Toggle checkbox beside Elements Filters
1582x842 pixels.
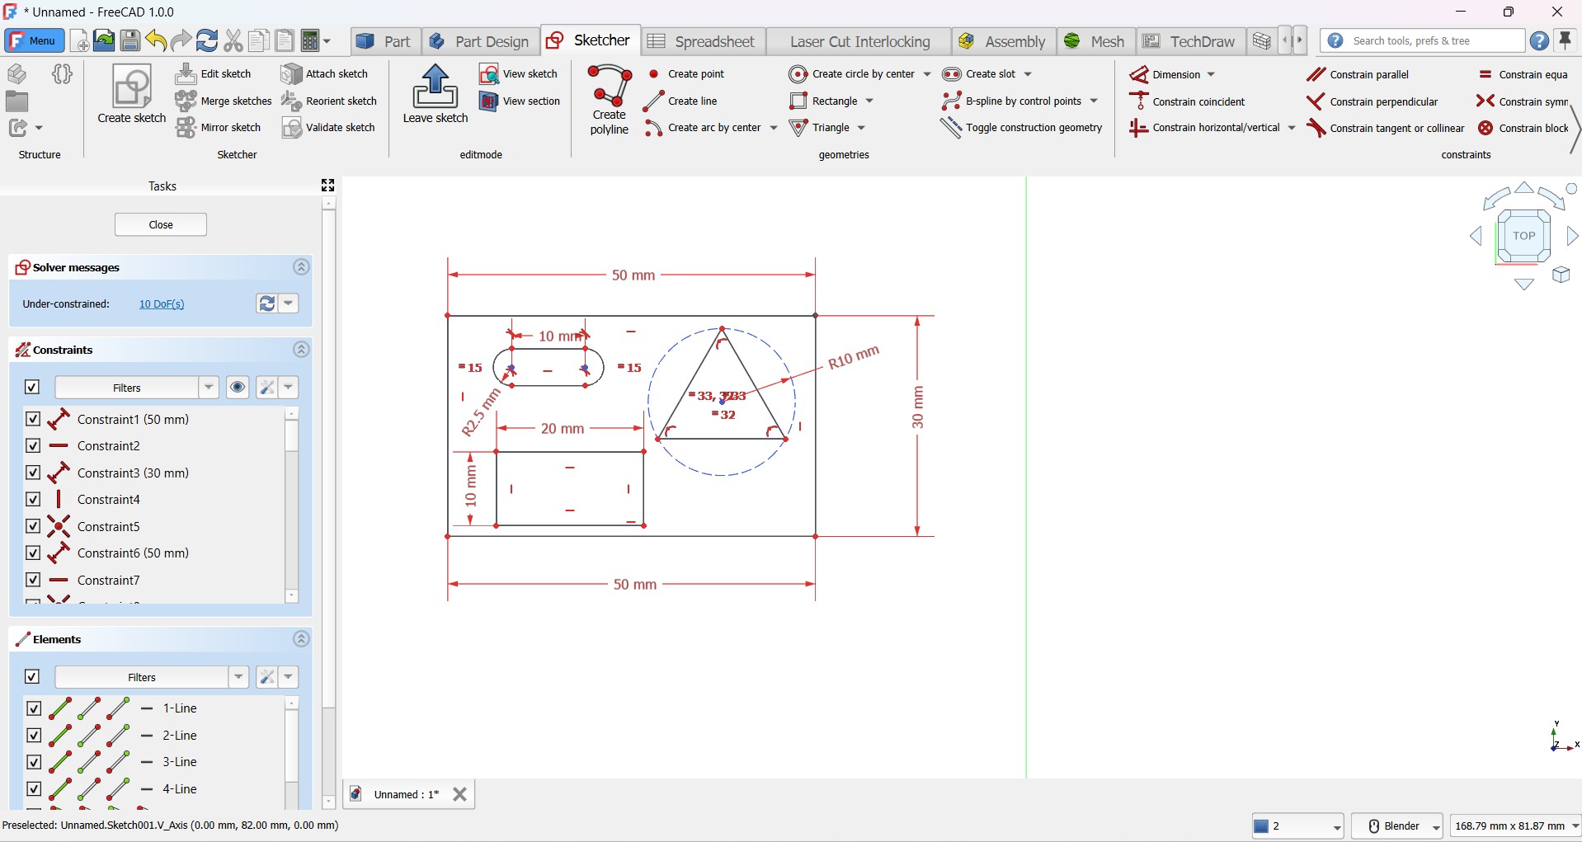click(32, 676)
